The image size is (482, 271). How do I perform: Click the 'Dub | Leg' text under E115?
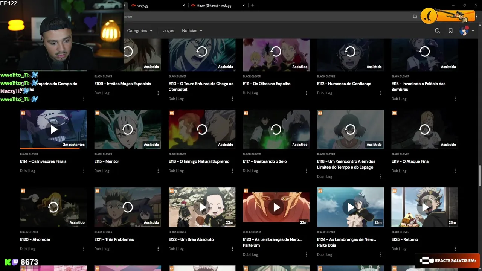click(x=102, y=171)
